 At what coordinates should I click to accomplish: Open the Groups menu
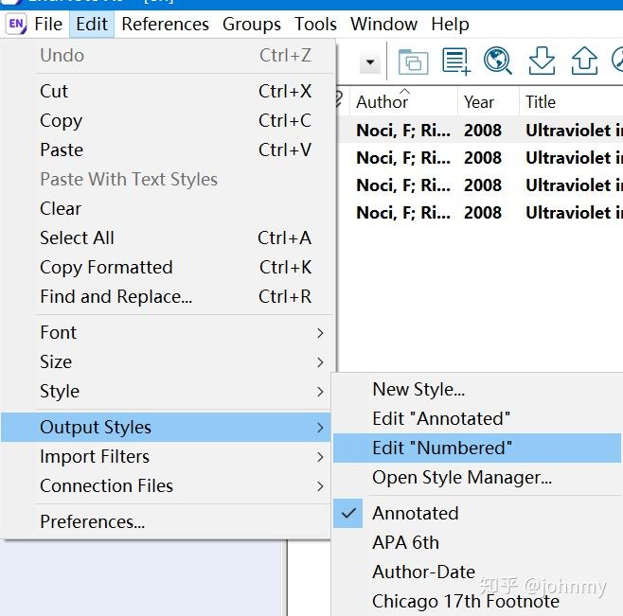[x=252, y=25]
